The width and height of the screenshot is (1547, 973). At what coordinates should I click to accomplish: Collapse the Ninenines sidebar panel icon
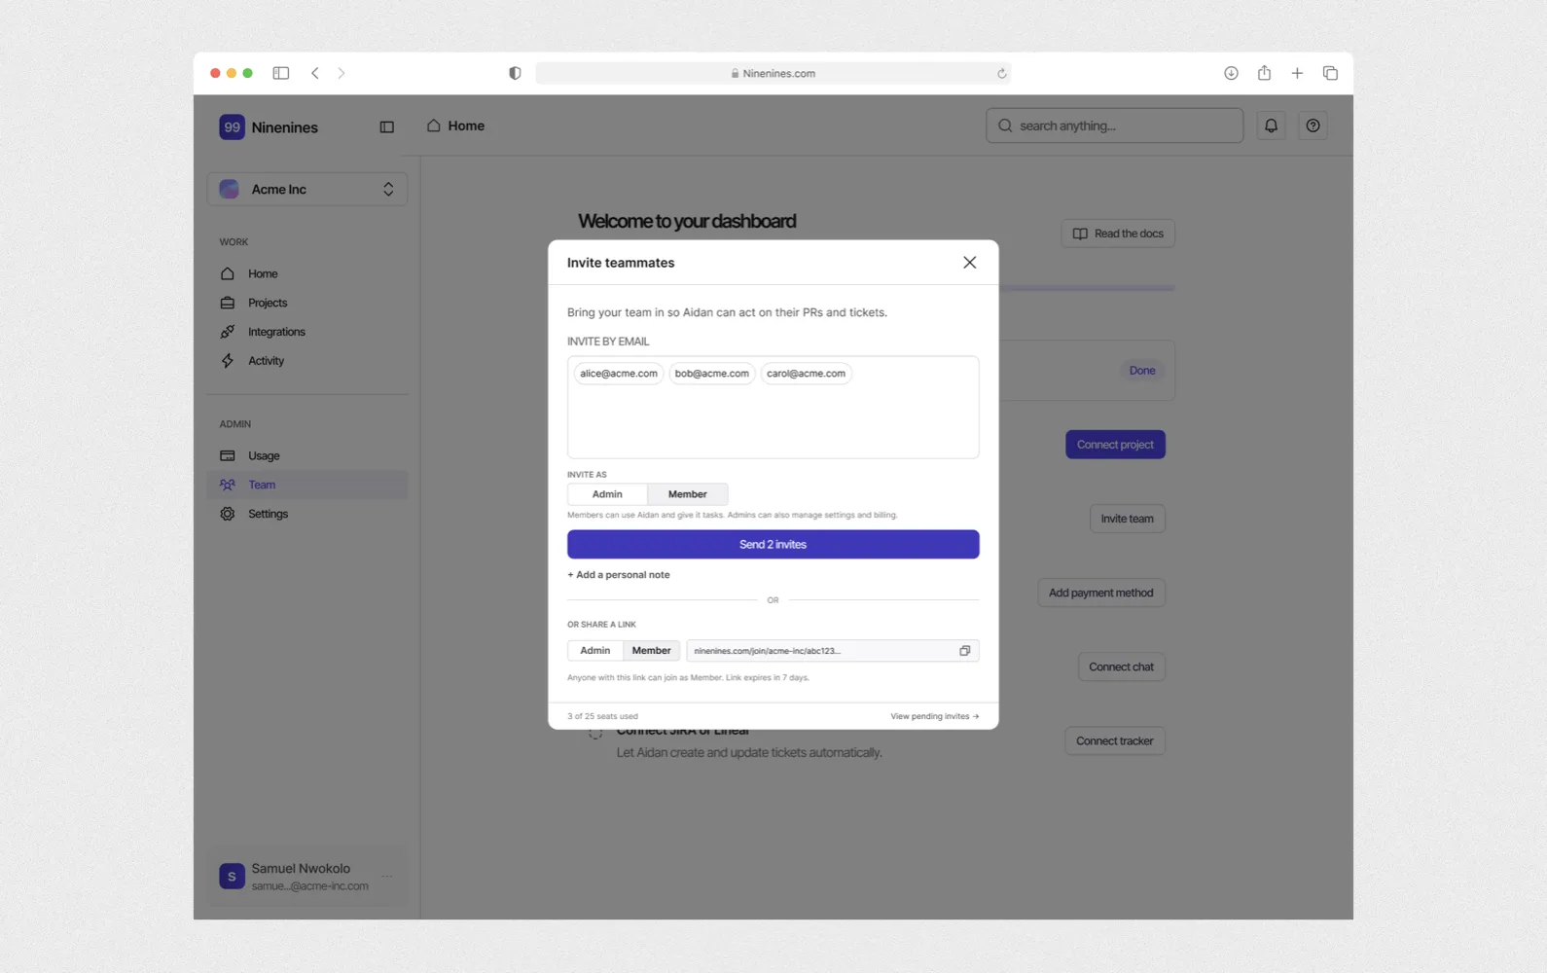pos(386,127)
